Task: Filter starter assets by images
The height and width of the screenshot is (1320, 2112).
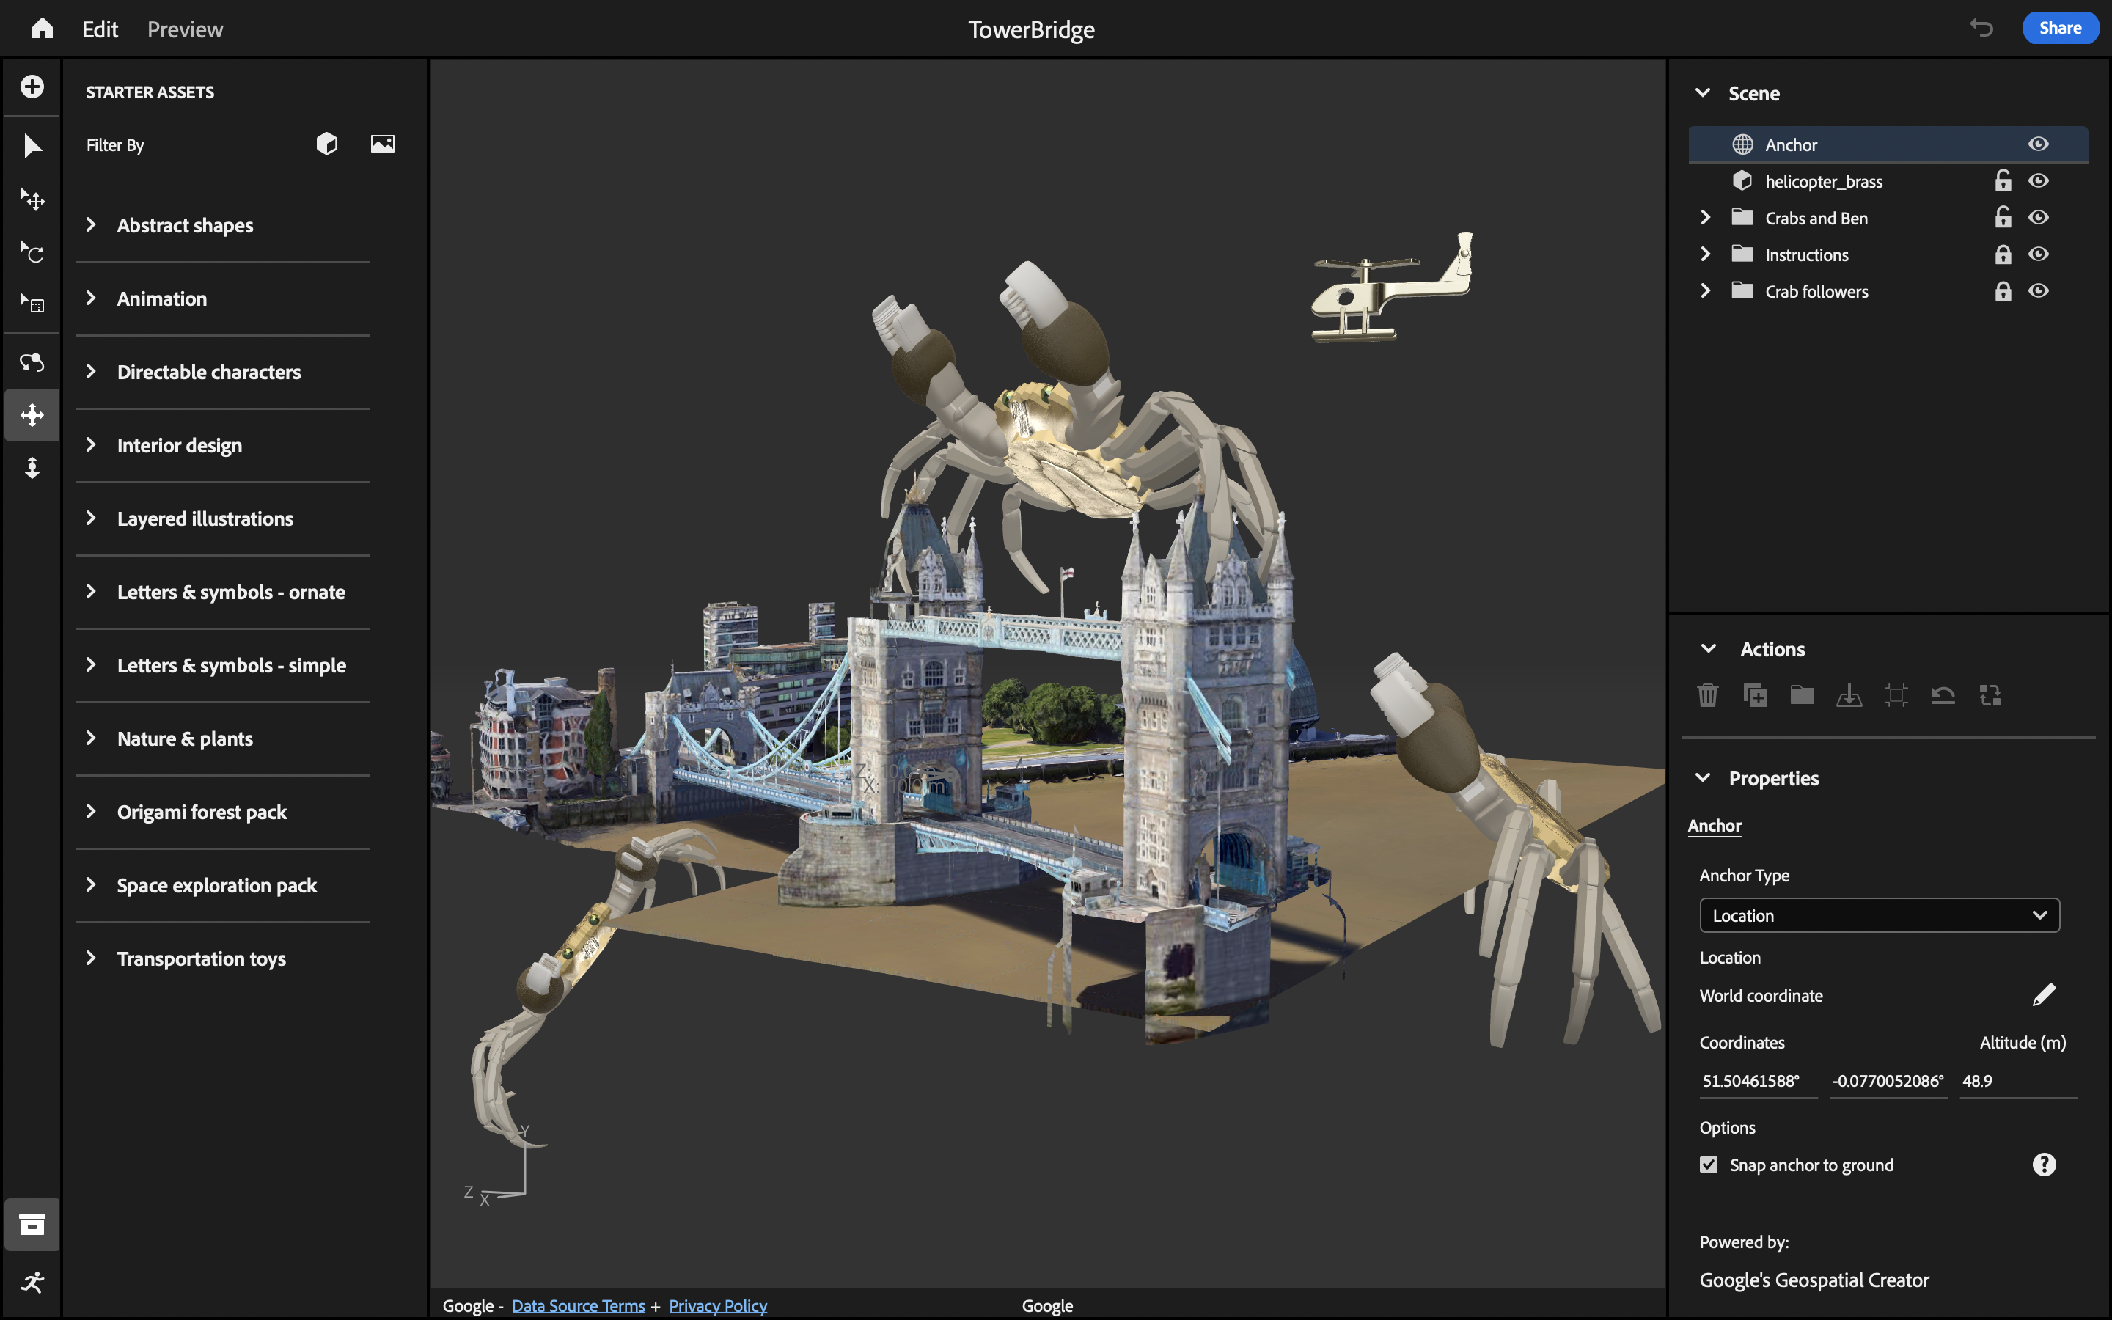Action: 382,144
